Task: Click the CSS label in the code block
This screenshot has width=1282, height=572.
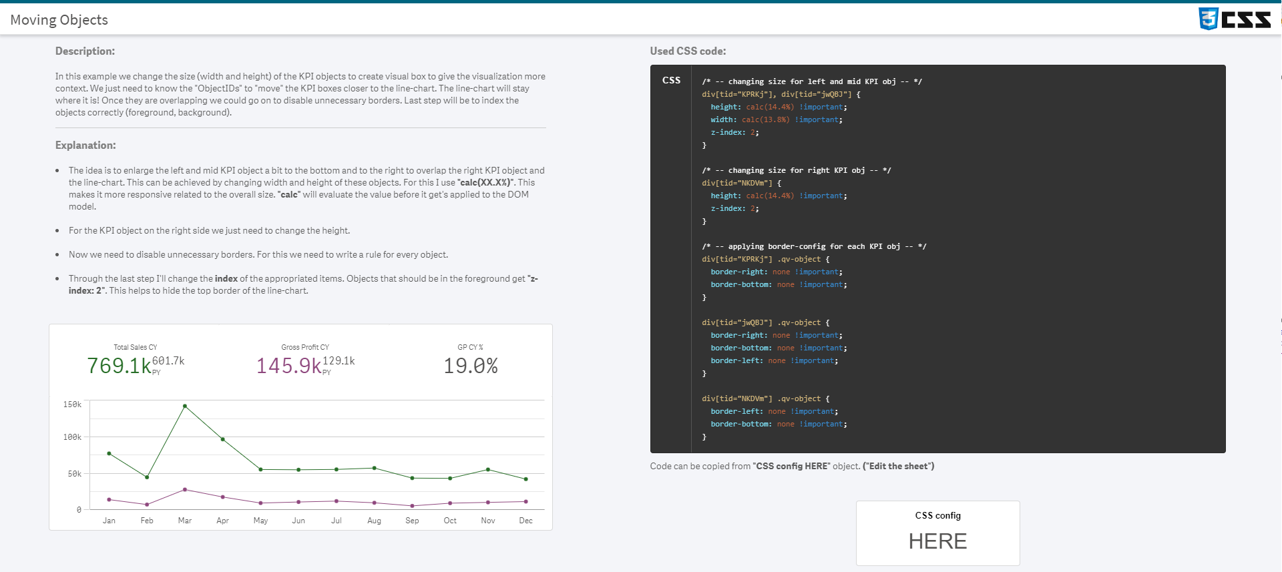Action: 671,80
